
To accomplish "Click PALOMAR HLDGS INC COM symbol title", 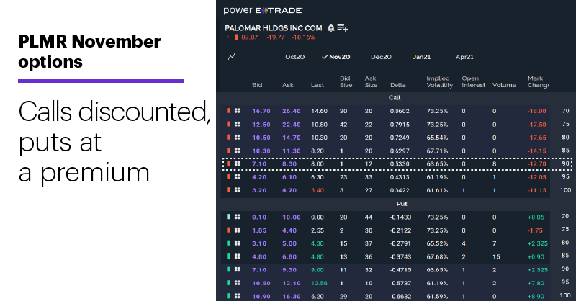I will [x=274, y=28].
